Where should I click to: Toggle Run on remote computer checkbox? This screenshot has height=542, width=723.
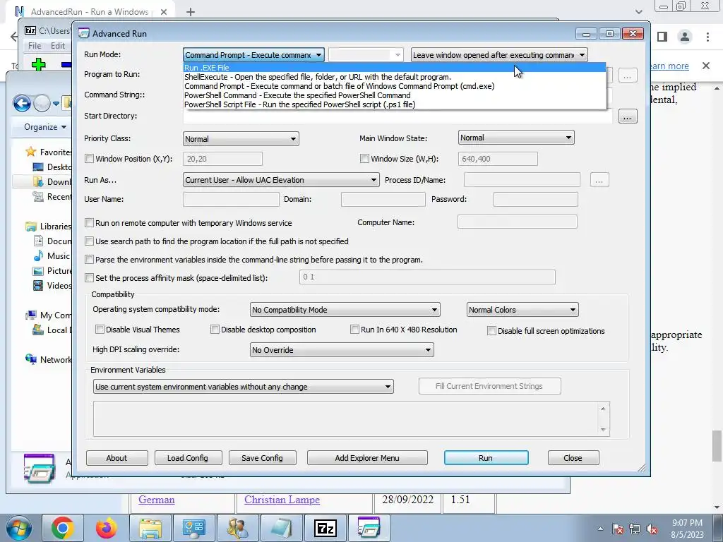(x=90, y=223)
